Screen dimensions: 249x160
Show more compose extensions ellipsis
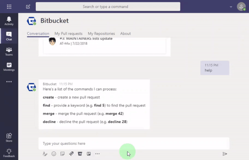point(98,154)
